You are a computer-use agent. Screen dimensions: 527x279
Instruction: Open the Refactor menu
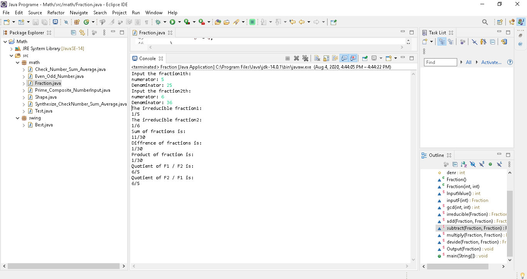[56, 13]
